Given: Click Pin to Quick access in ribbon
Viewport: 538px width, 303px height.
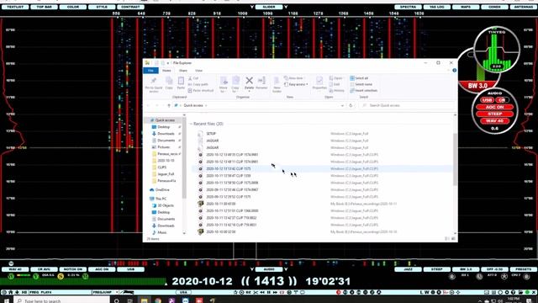Looking at the screenshot, I should tap(153, 84).
